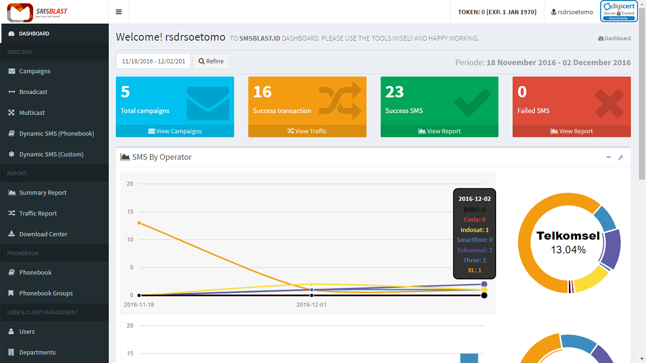Screen dimensions: 646x363
Task: Click the Multicast sidebar icon
Action: (x=11, y=113)
